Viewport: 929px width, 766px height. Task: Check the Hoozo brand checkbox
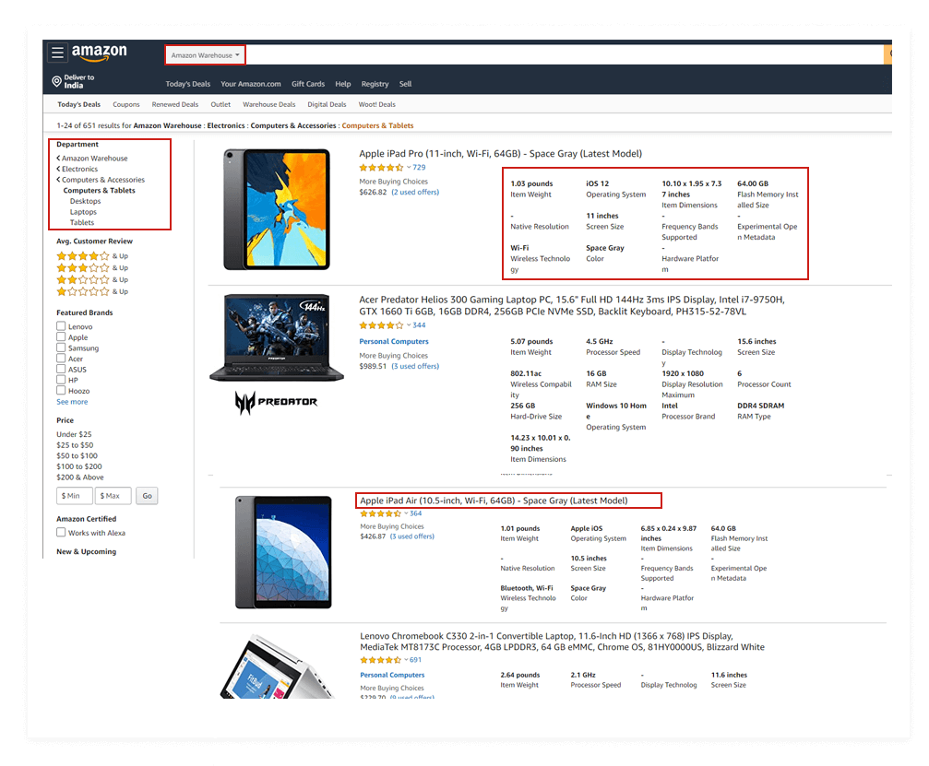coord(61,390)
